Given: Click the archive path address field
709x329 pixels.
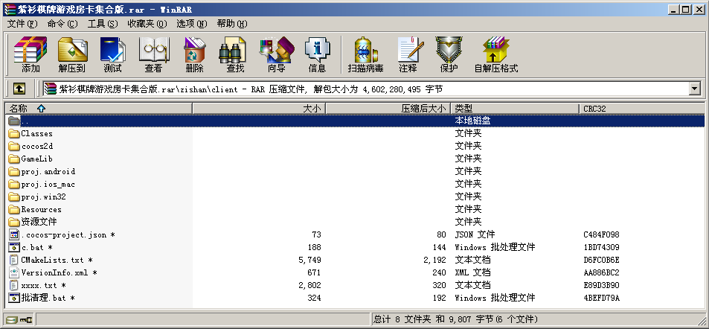Looking at the screenshot, I should coord(365,89).
